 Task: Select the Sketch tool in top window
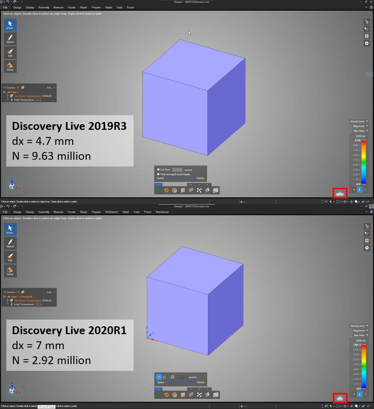click(10, 39)
